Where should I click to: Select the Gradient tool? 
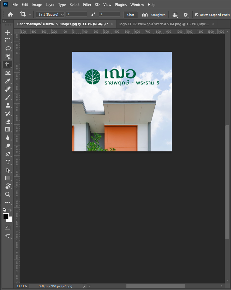pyautogui.click(x=7, y=130)
